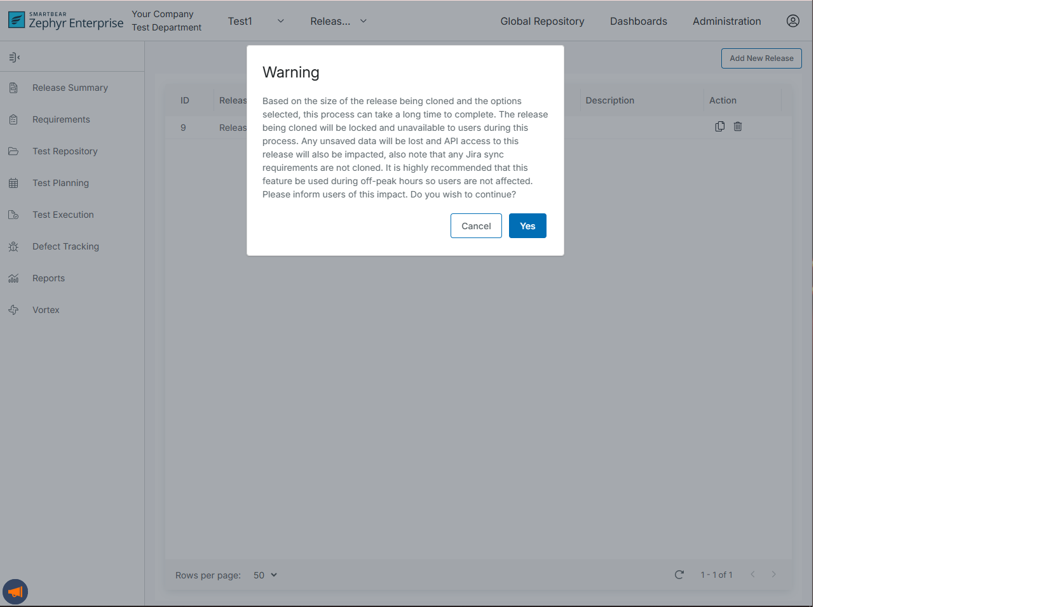The width and height of the screenshot is (1053, 607).
Task: Open the Administration menu
Action: [726, 21]
